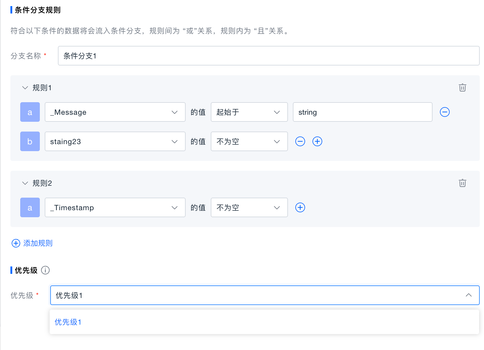Collapse the 规则2 section
This screenshot has height=350, width=484.
(x=25, y=183)
